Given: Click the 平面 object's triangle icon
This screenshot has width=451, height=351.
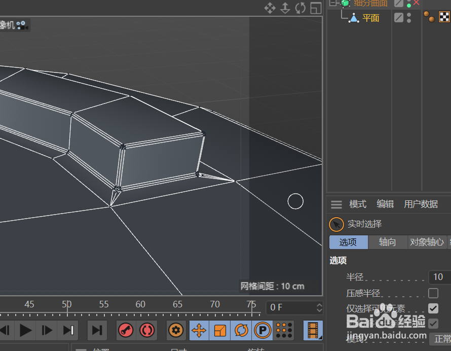Looking at the screenshot, I should pyautogui.click(x=355, y=17).
